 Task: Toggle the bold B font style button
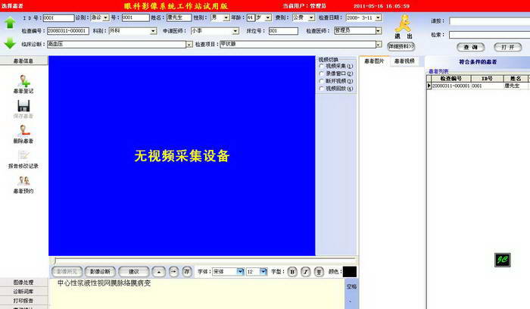(x=292, y=272)
